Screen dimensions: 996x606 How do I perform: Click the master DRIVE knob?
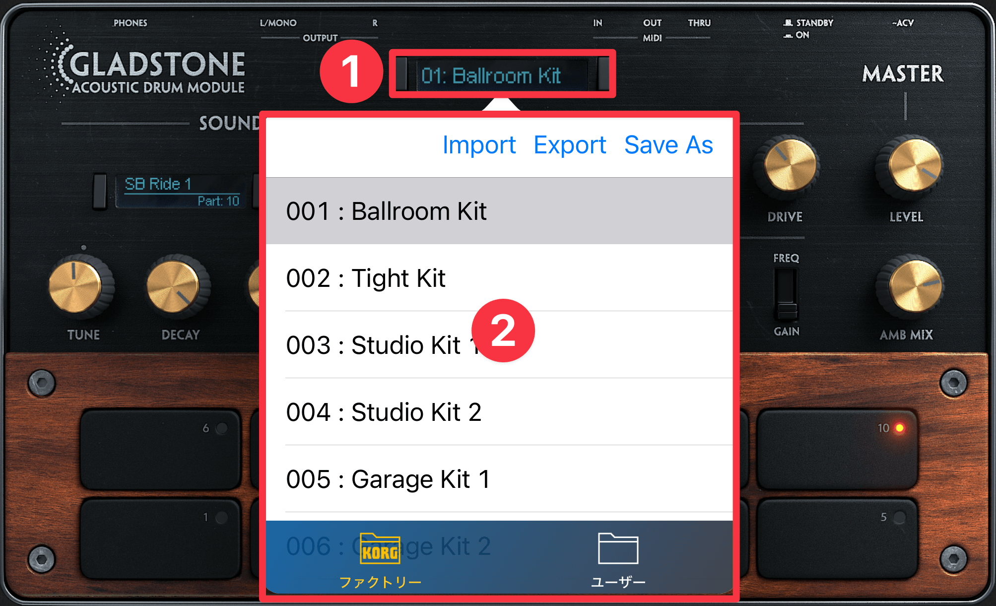(x=789, y=165)
